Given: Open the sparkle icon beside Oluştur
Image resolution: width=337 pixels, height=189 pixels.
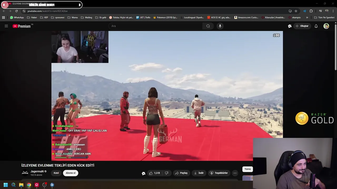Looking at the screenshot, I should click(x=290, y=26).
